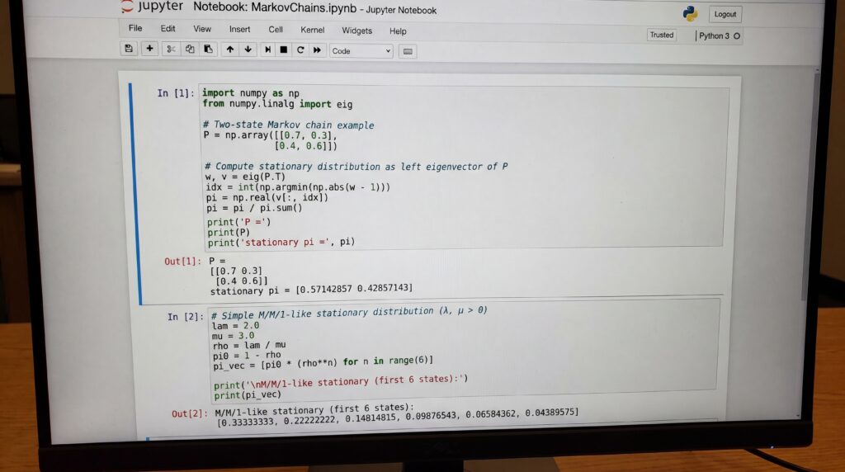Click the 'pi0 = 1 - rho' line
The width and height of the screenshot is (845, 472).
[248, 356]
